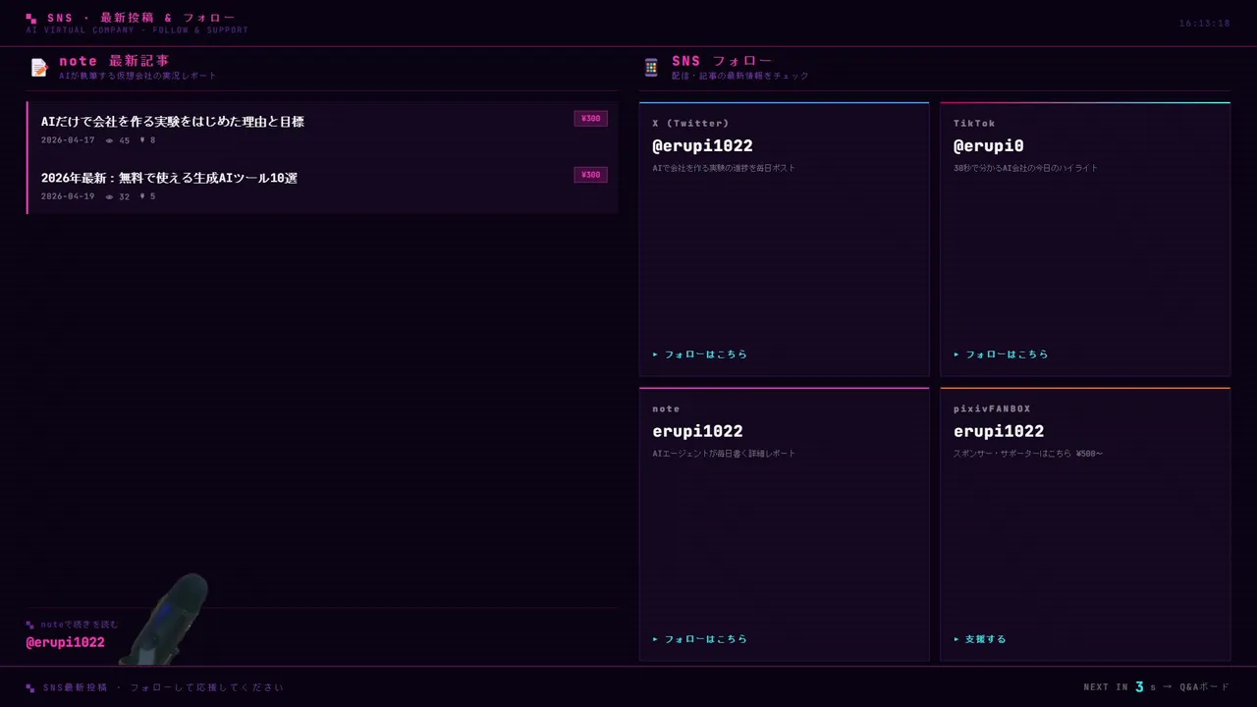Click the Q&Aボード label in the bottom bar
The height and width of the screenshot is (707, 1257).
[1204, 687]
